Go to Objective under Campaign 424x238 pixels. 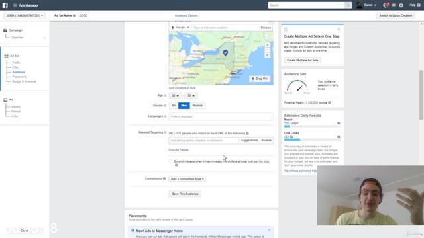point(17,38)
